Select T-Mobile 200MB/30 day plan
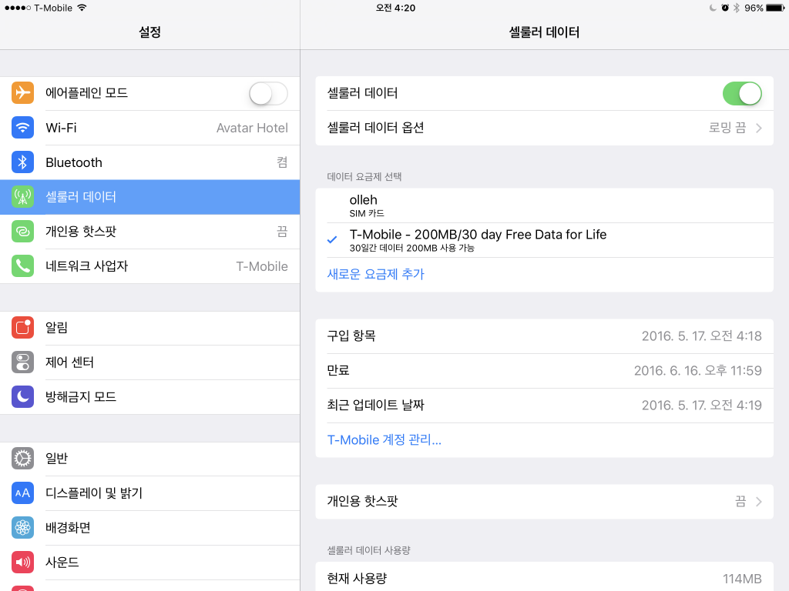Image resolution: width=789 pixels, height=591 pixels. coord(545,240)
